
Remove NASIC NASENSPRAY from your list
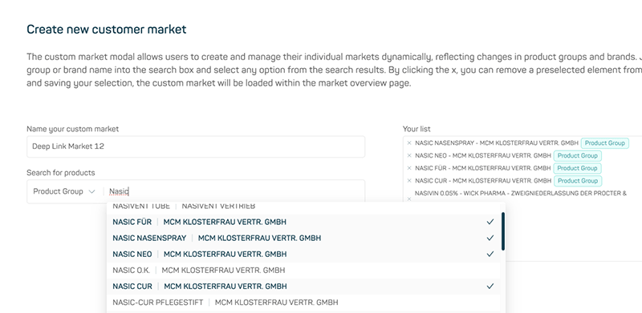[409, 143]
